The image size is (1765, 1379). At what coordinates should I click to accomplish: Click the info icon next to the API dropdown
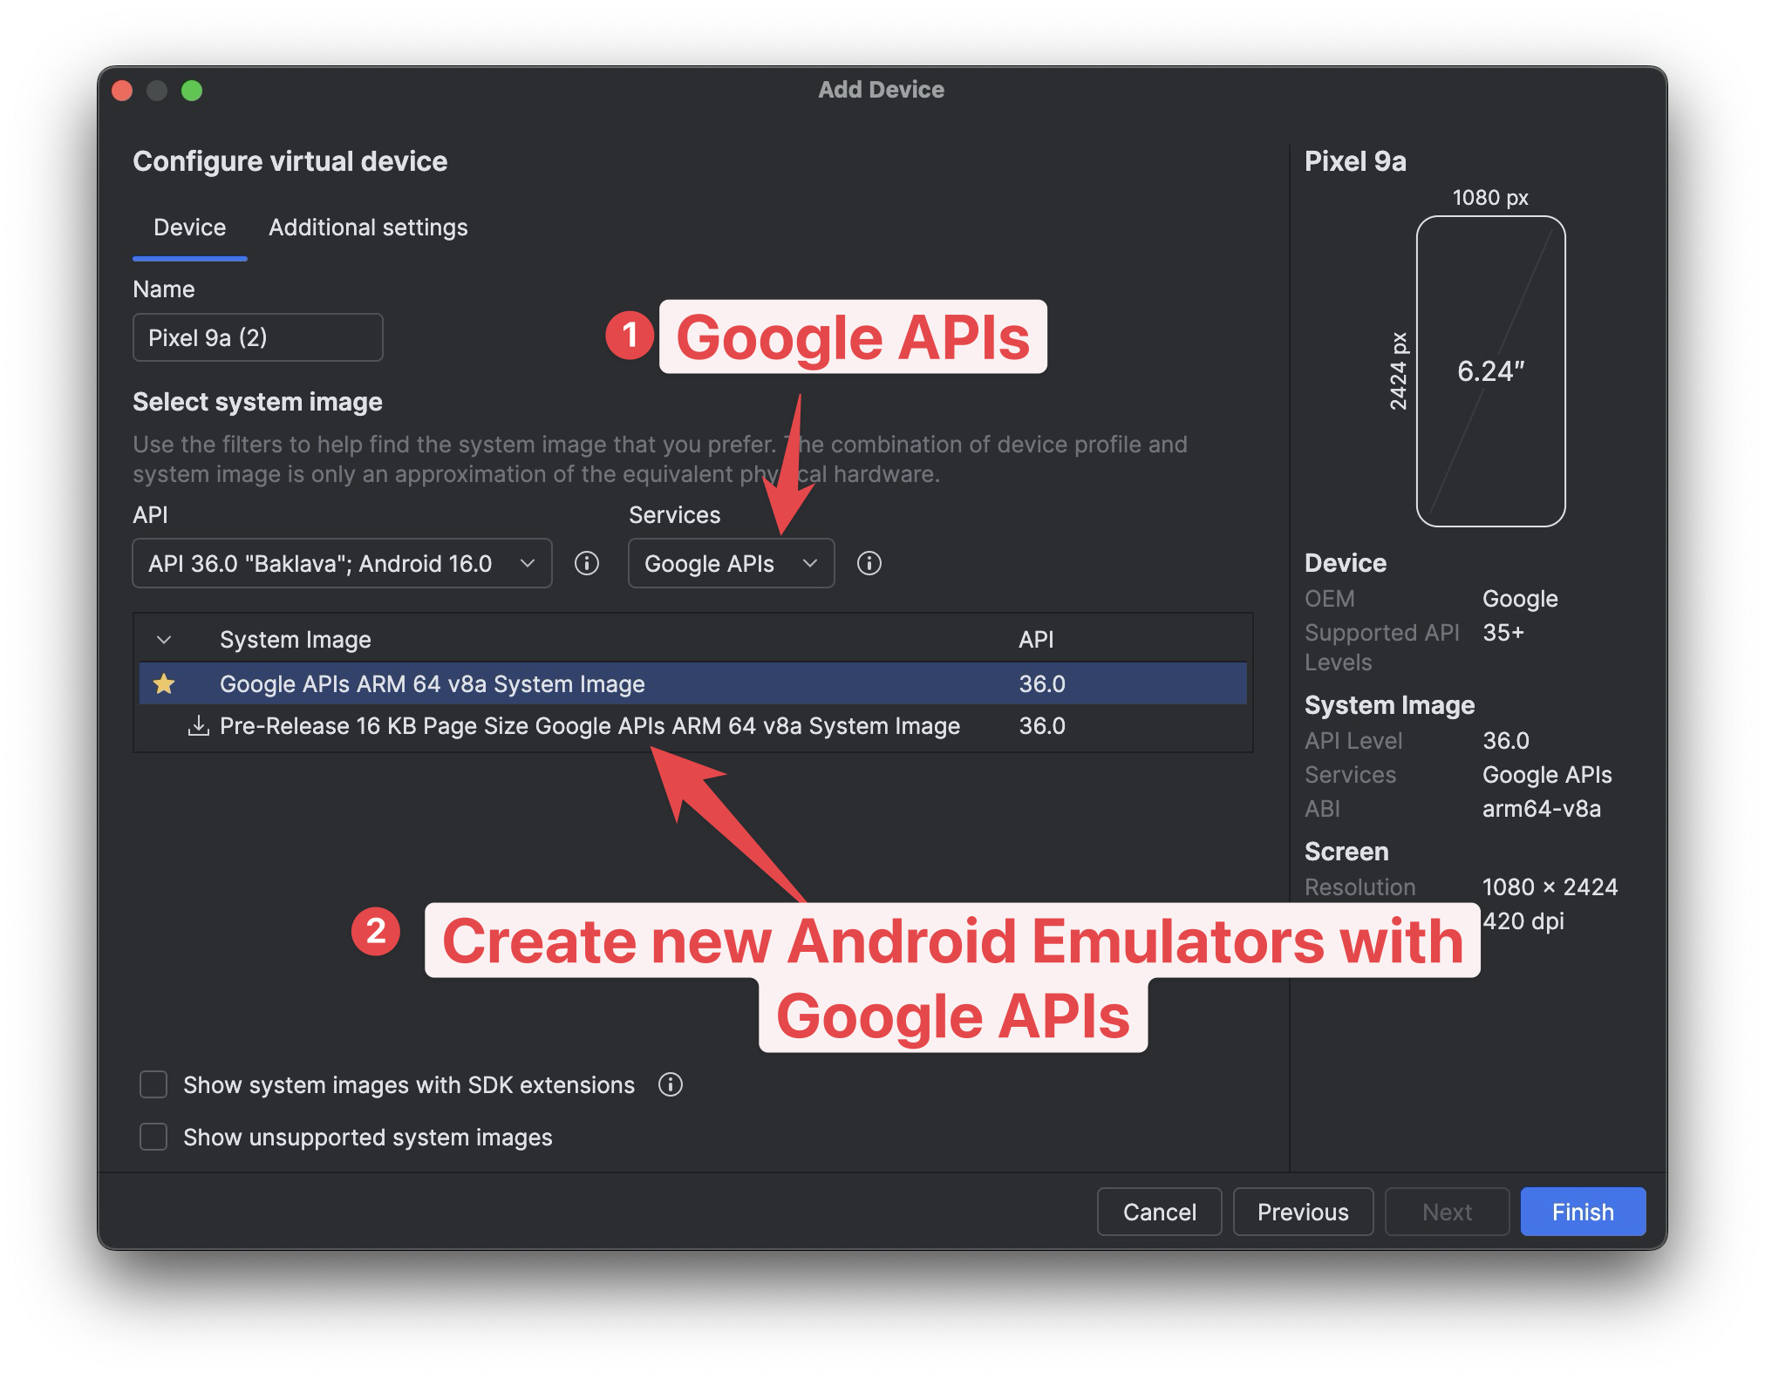587,563
